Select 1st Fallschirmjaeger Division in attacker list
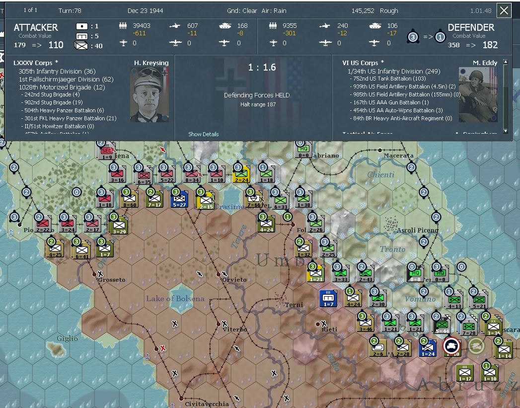 pos(66,80)
